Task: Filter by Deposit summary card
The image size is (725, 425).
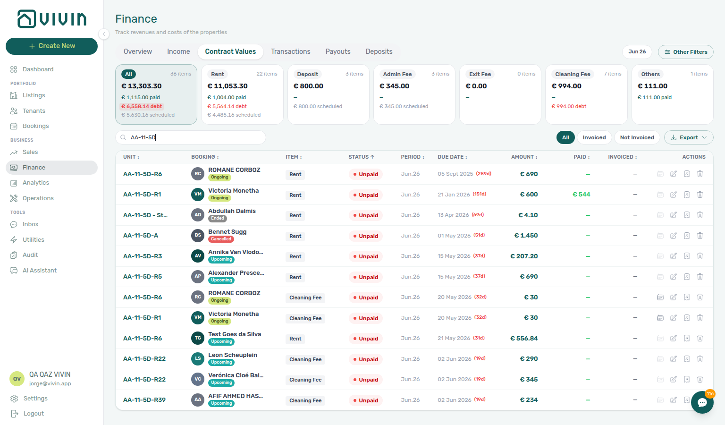Action: pos(329,94)
